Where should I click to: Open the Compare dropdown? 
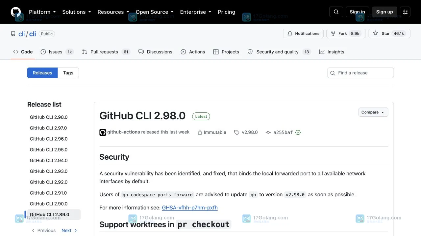pyautogui.click(x=373, y=112)
